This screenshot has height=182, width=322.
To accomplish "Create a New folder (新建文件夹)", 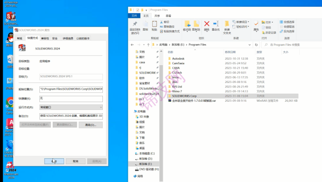I will point(227,27).
